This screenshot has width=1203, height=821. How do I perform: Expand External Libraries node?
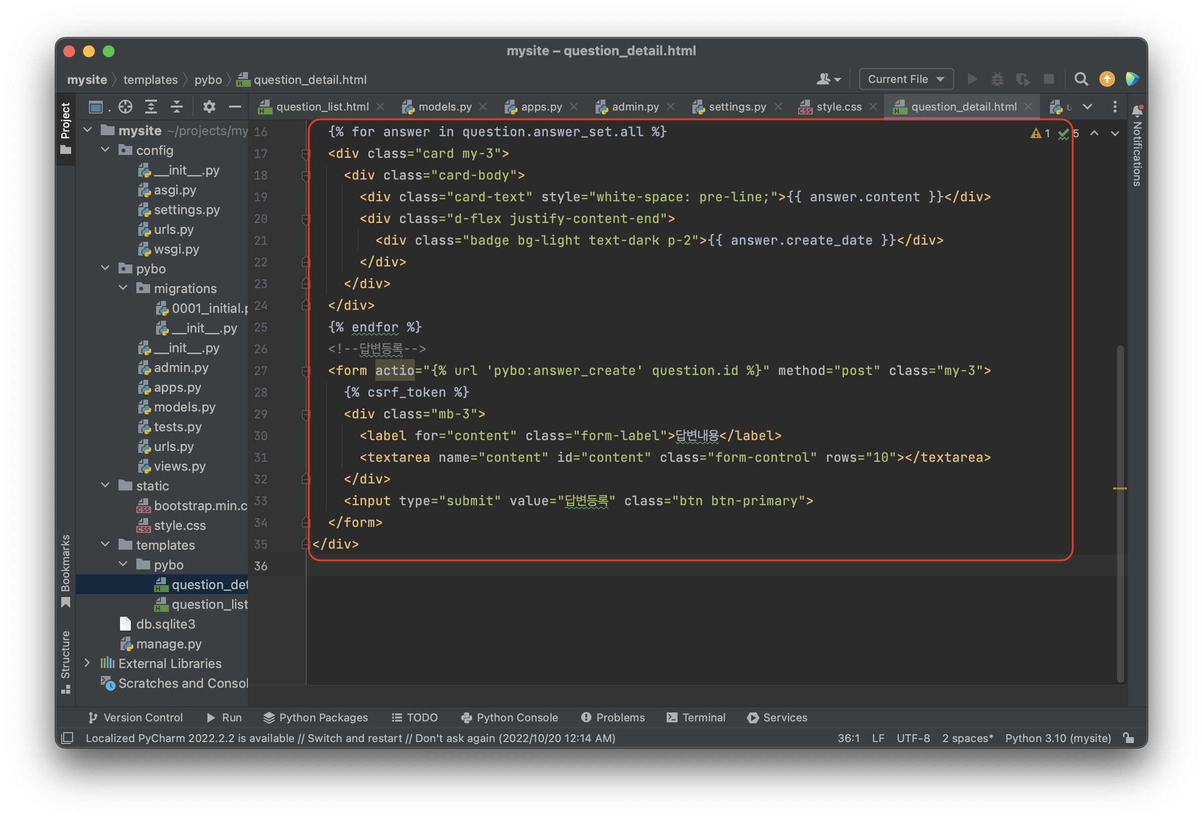click(87, 663)
